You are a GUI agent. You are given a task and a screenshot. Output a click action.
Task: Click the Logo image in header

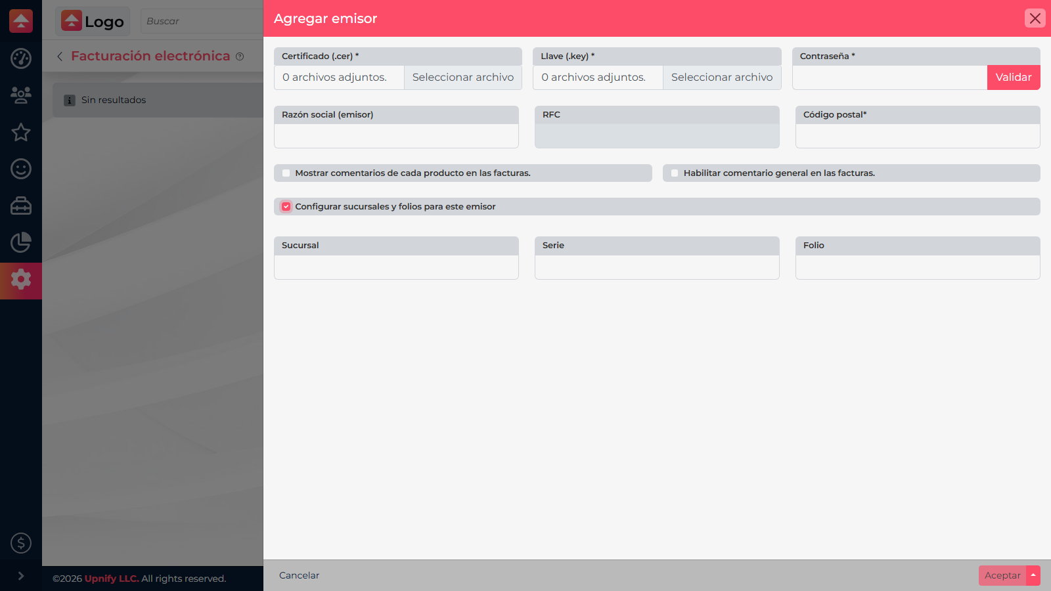click(x=93, y=21)
